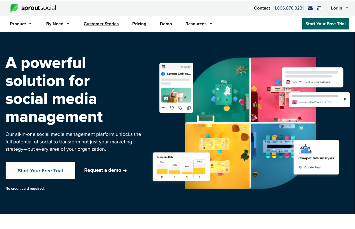
Task: Click the Sprout Social leaf logo
Action: click(14, 8)
